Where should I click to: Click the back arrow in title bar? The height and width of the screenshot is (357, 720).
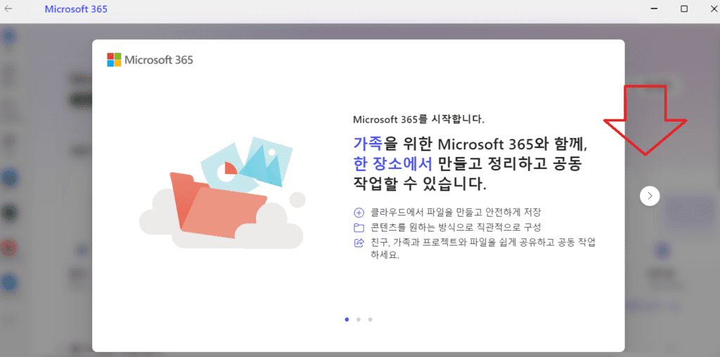(8, 8)
